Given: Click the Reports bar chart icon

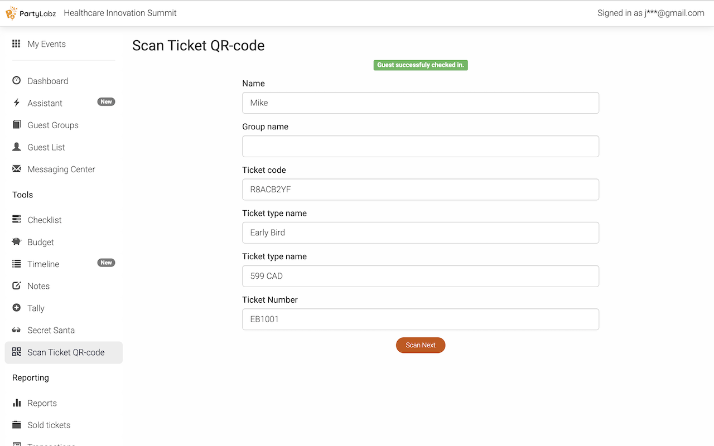Looking at the screenshot, I should pos(17,403).
